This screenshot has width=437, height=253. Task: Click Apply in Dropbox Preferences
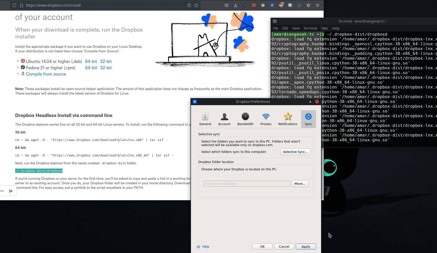[x=306, y=246]
